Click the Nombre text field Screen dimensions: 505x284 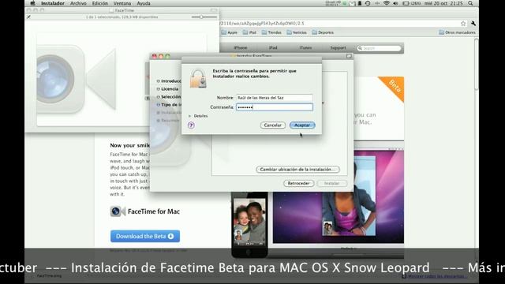[x=275, y=98]
